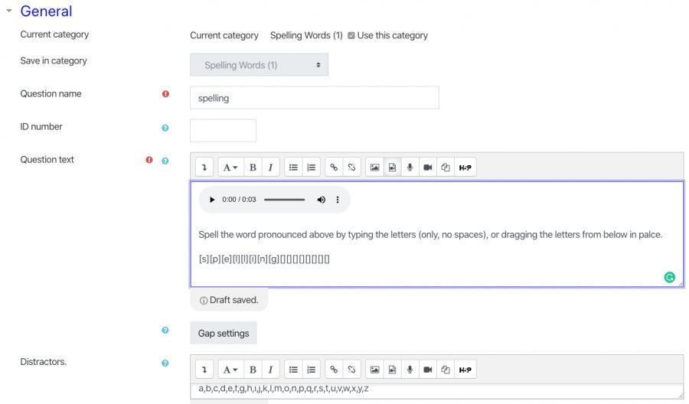This screenshot has width=689, height=404.
Task: Mute the audio player volume
Action: pyautogui.click(x=321, y=200)
